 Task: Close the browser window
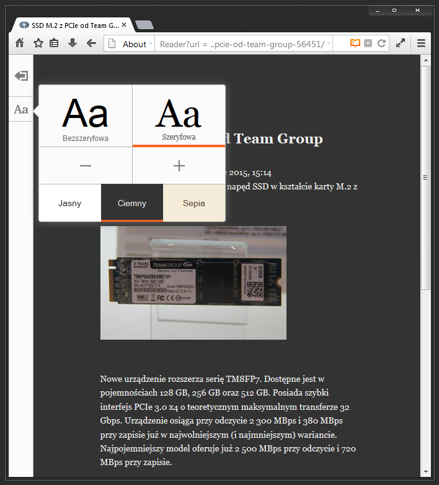click(417, 11)
